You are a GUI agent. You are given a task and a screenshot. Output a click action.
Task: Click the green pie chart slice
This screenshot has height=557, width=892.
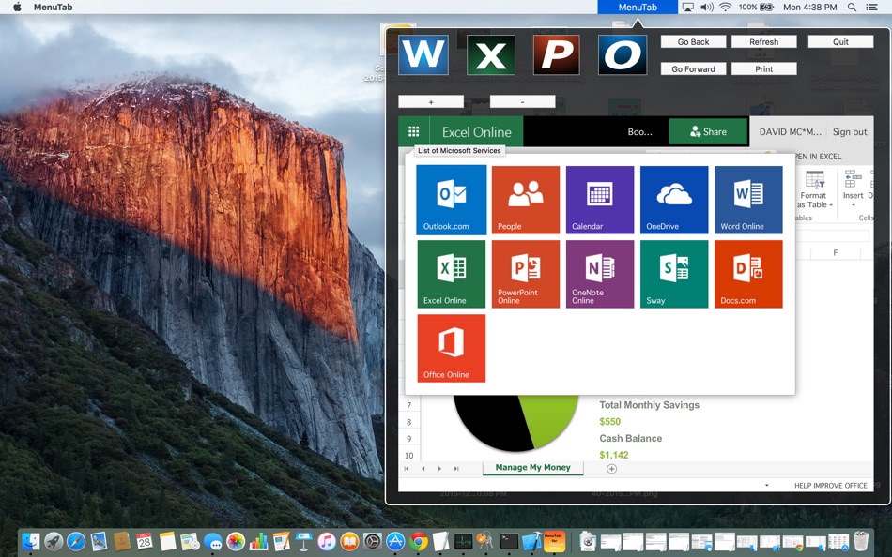(x=549, y=418)
